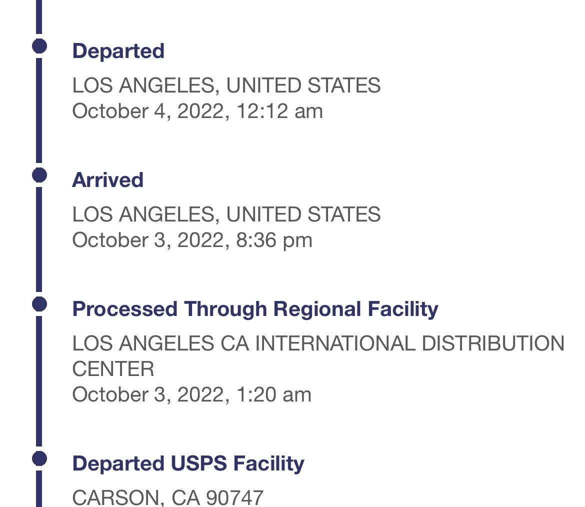Click the location text under the Departed heading
The width and height of the screenshot is (585, 507).
[226, 85]
